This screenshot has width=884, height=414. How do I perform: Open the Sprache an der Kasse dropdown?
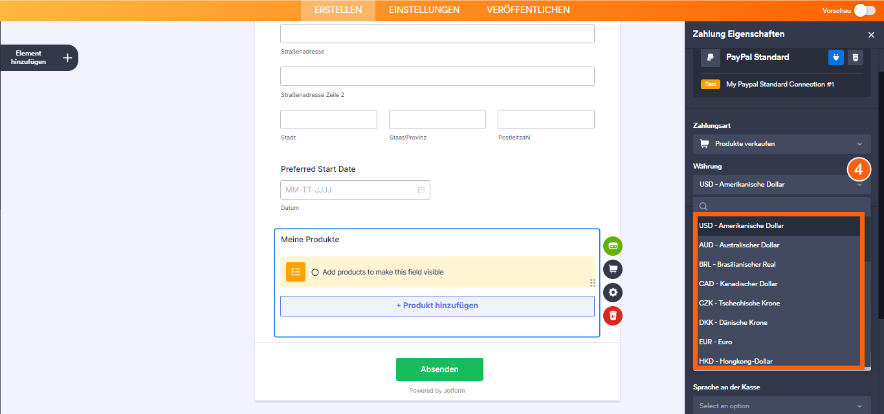click(781, 405)
